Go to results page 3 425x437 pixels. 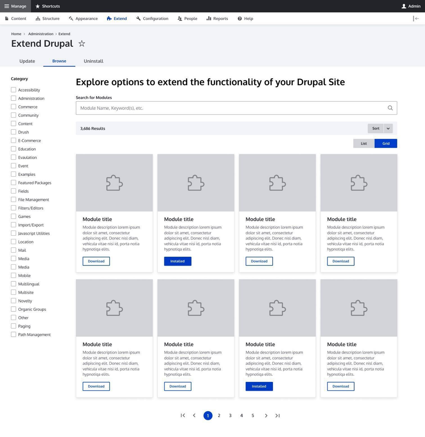click(x=230, y=416)
